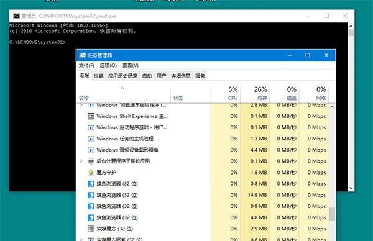Image resolution: width=373 pixels, height=241 pixels.
Task: Click icon of 旗鱼浏览器 row using 4.8 MB
Action: [x=91, y=217]
